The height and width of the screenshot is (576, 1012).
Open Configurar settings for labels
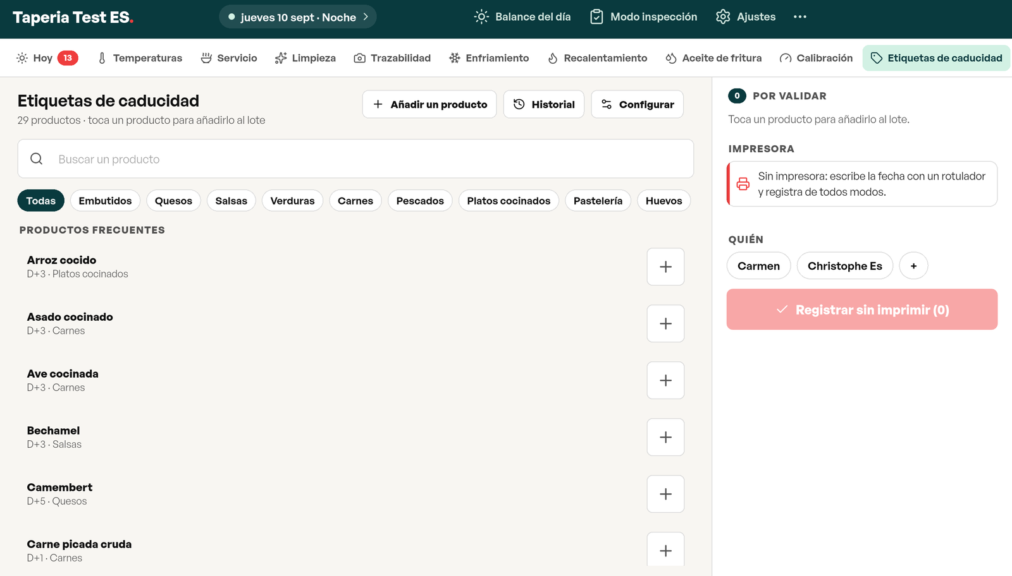638,104
